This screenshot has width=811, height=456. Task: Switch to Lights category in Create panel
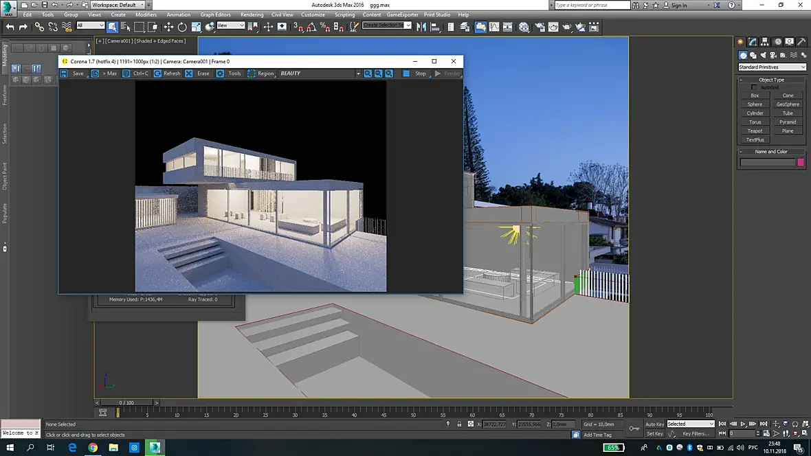point(764,56)
